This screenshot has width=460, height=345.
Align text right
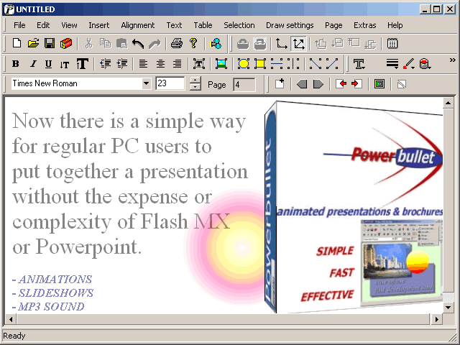177,64
